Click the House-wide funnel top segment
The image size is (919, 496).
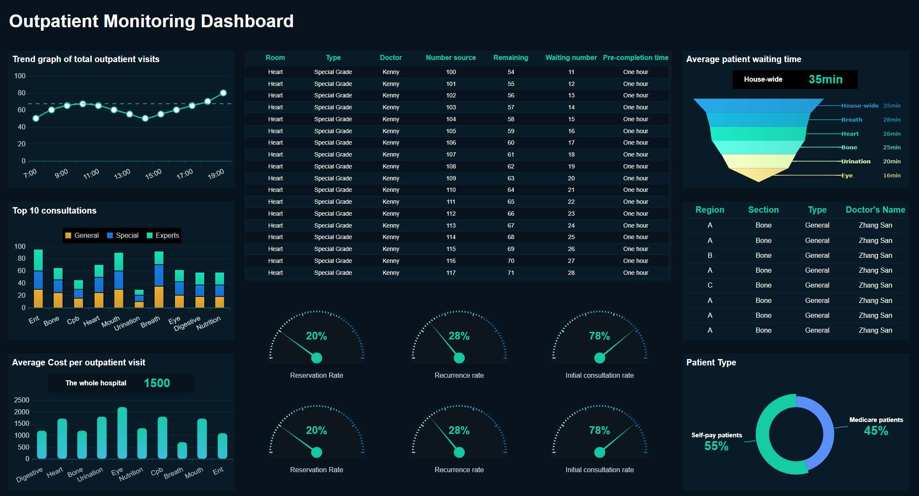pyautogui.click(x=759, y=105)
